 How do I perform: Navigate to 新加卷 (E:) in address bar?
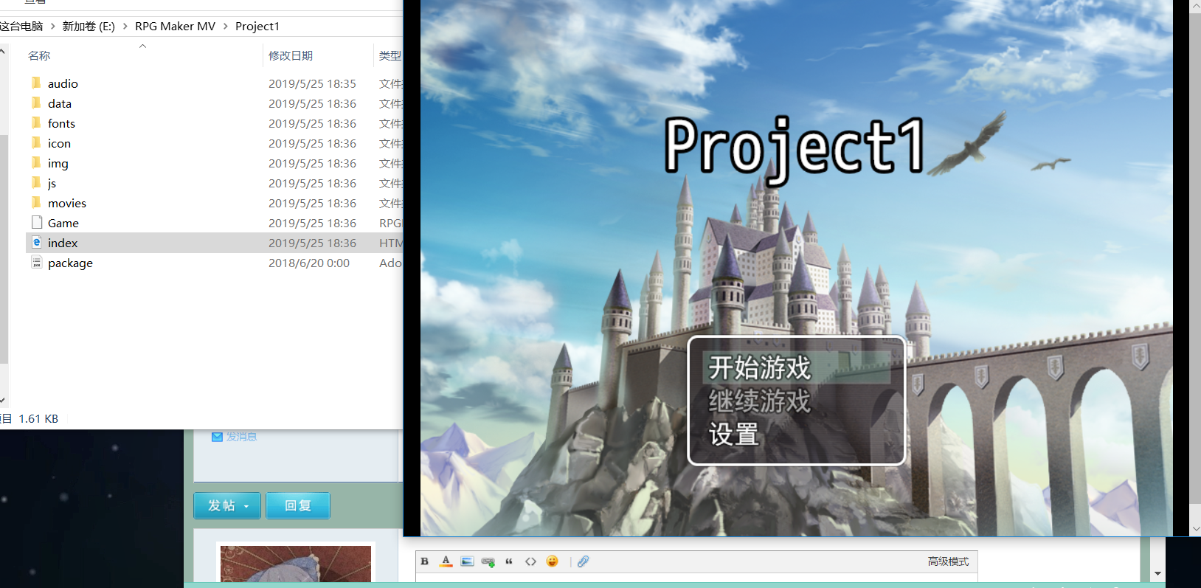(89, 26)
